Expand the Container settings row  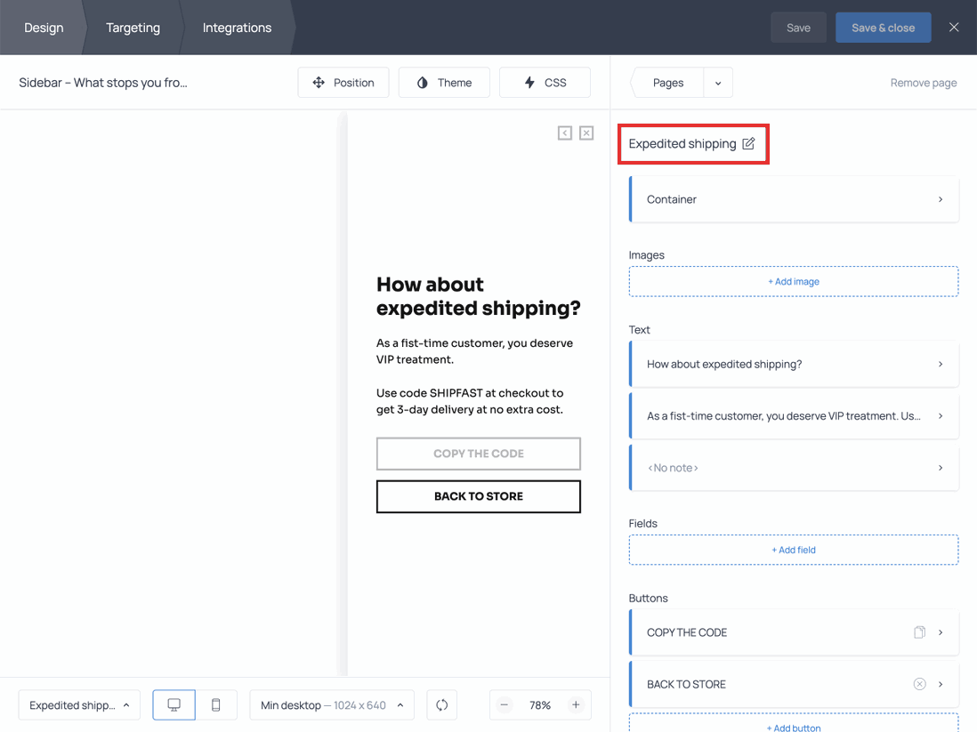coord(794,199)
